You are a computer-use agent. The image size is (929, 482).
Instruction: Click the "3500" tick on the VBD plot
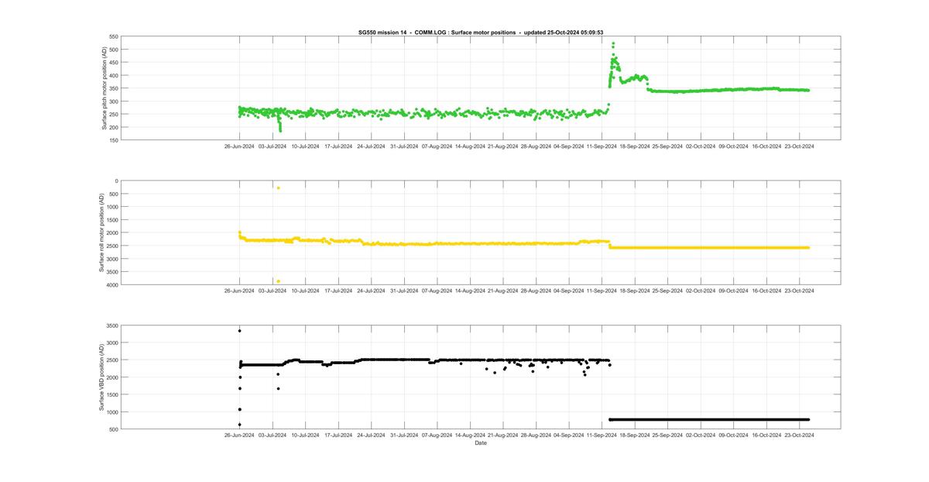[112, 325]
